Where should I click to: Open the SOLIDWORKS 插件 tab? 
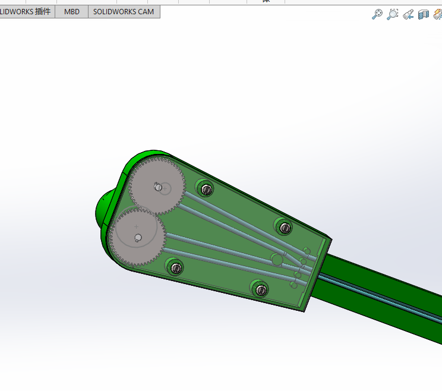[x=27, y=12]
